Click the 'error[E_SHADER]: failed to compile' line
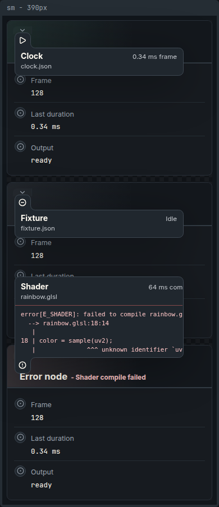Screen dimensions: 219x507 102,314
